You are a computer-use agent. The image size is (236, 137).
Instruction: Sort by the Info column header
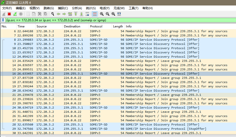[x=180, y=26]
